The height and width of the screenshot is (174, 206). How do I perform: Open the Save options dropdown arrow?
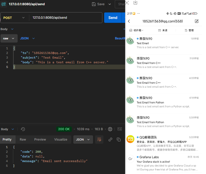[110, 4]
